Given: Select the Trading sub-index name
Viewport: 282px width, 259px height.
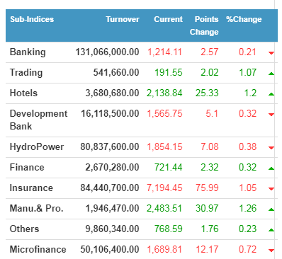Looking at the screenshot, I should click(x=26, y=73).
